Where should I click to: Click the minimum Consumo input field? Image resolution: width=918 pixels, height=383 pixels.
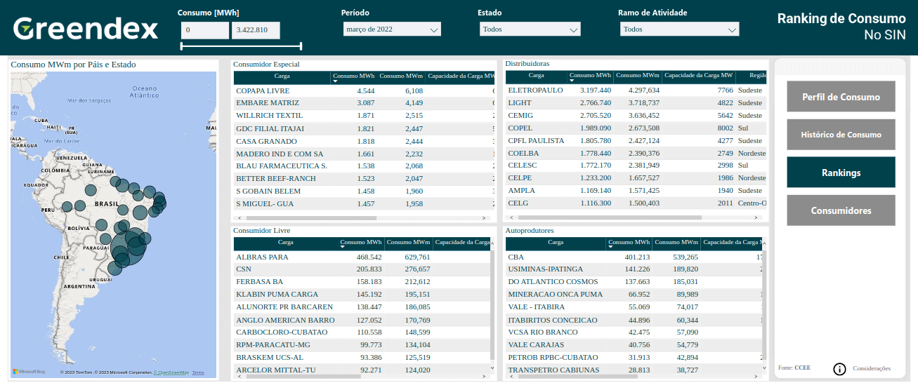coord(205,30)
